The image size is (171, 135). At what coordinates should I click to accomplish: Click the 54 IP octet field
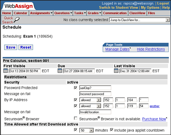(x=144, y=106)
